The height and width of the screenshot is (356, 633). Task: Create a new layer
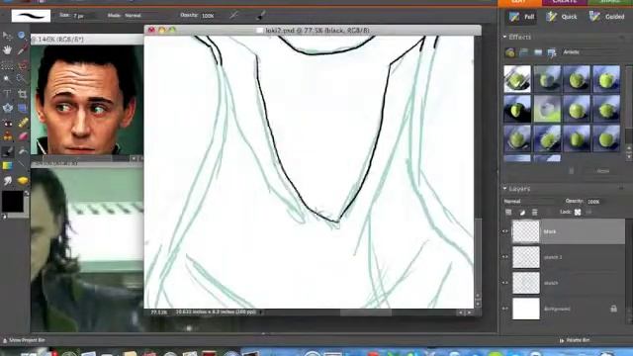tap(508, 213)
